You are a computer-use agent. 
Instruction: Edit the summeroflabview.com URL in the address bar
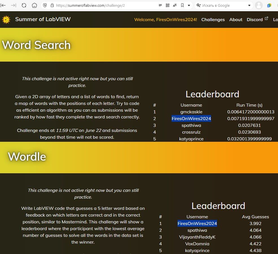click(x=90, y=5)
